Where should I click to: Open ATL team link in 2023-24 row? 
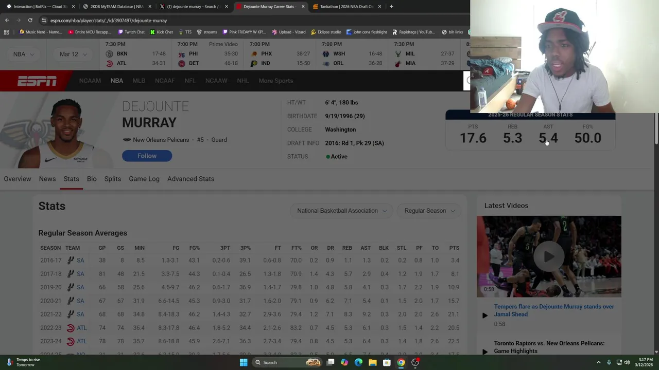(x=82, y=341)
